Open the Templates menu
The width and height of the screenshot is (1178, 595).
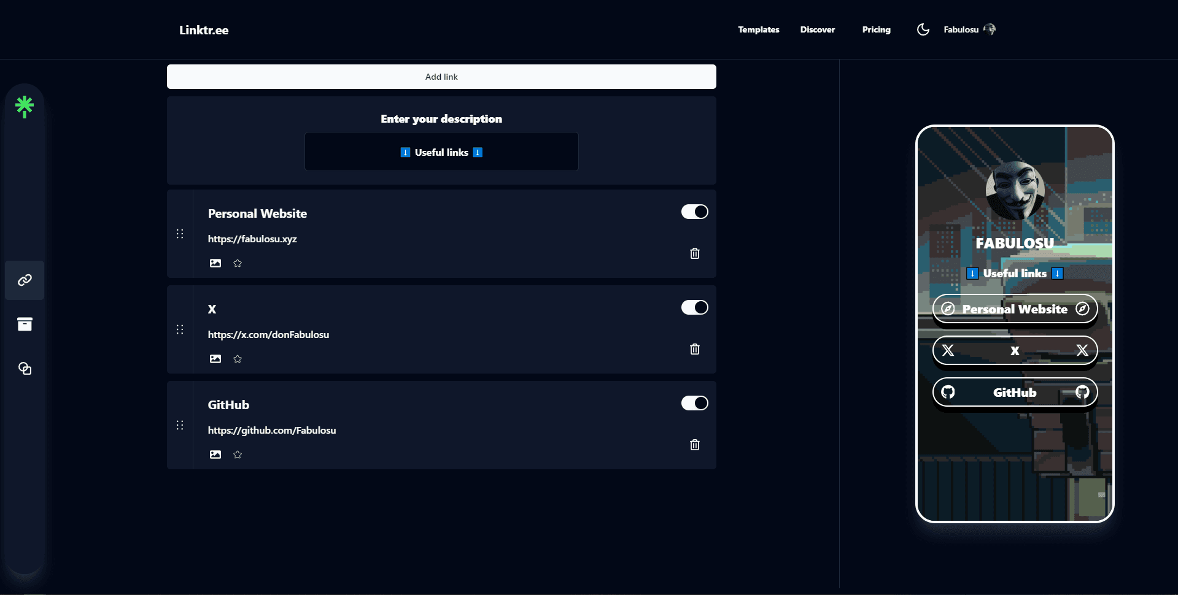[758, 29]
